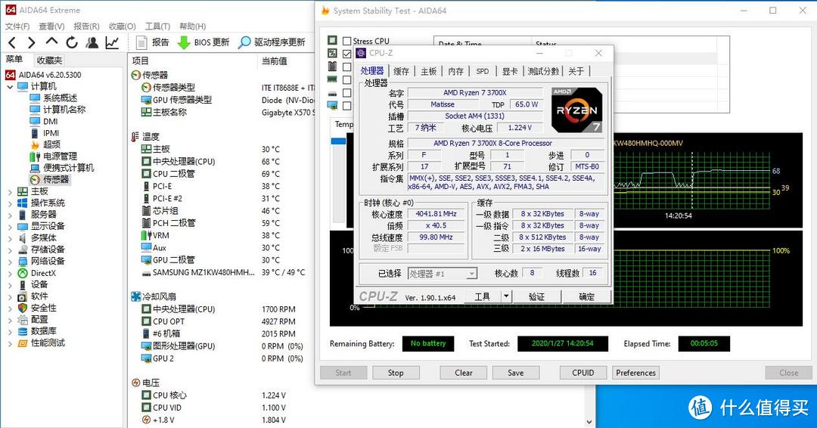The image size is (817, 428).
Task: Expand the 存储设备 tree node
Action: click(x=10, y=250)
